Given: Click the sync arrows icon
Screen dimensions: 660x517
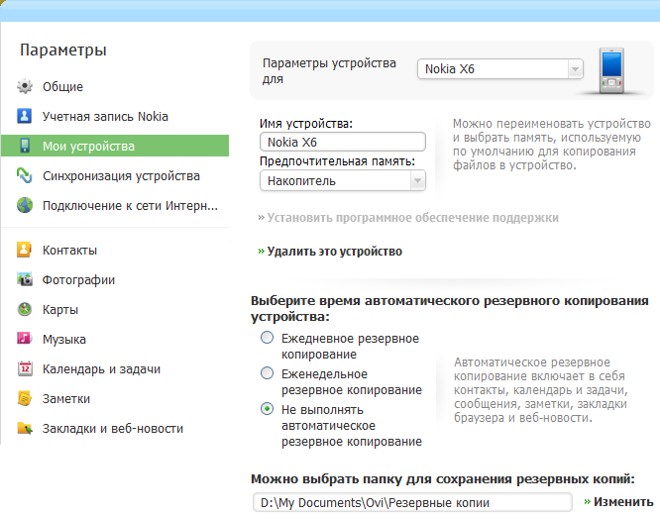Looking at the screenshot, I should pyautogui.click(x=25, y=175).
